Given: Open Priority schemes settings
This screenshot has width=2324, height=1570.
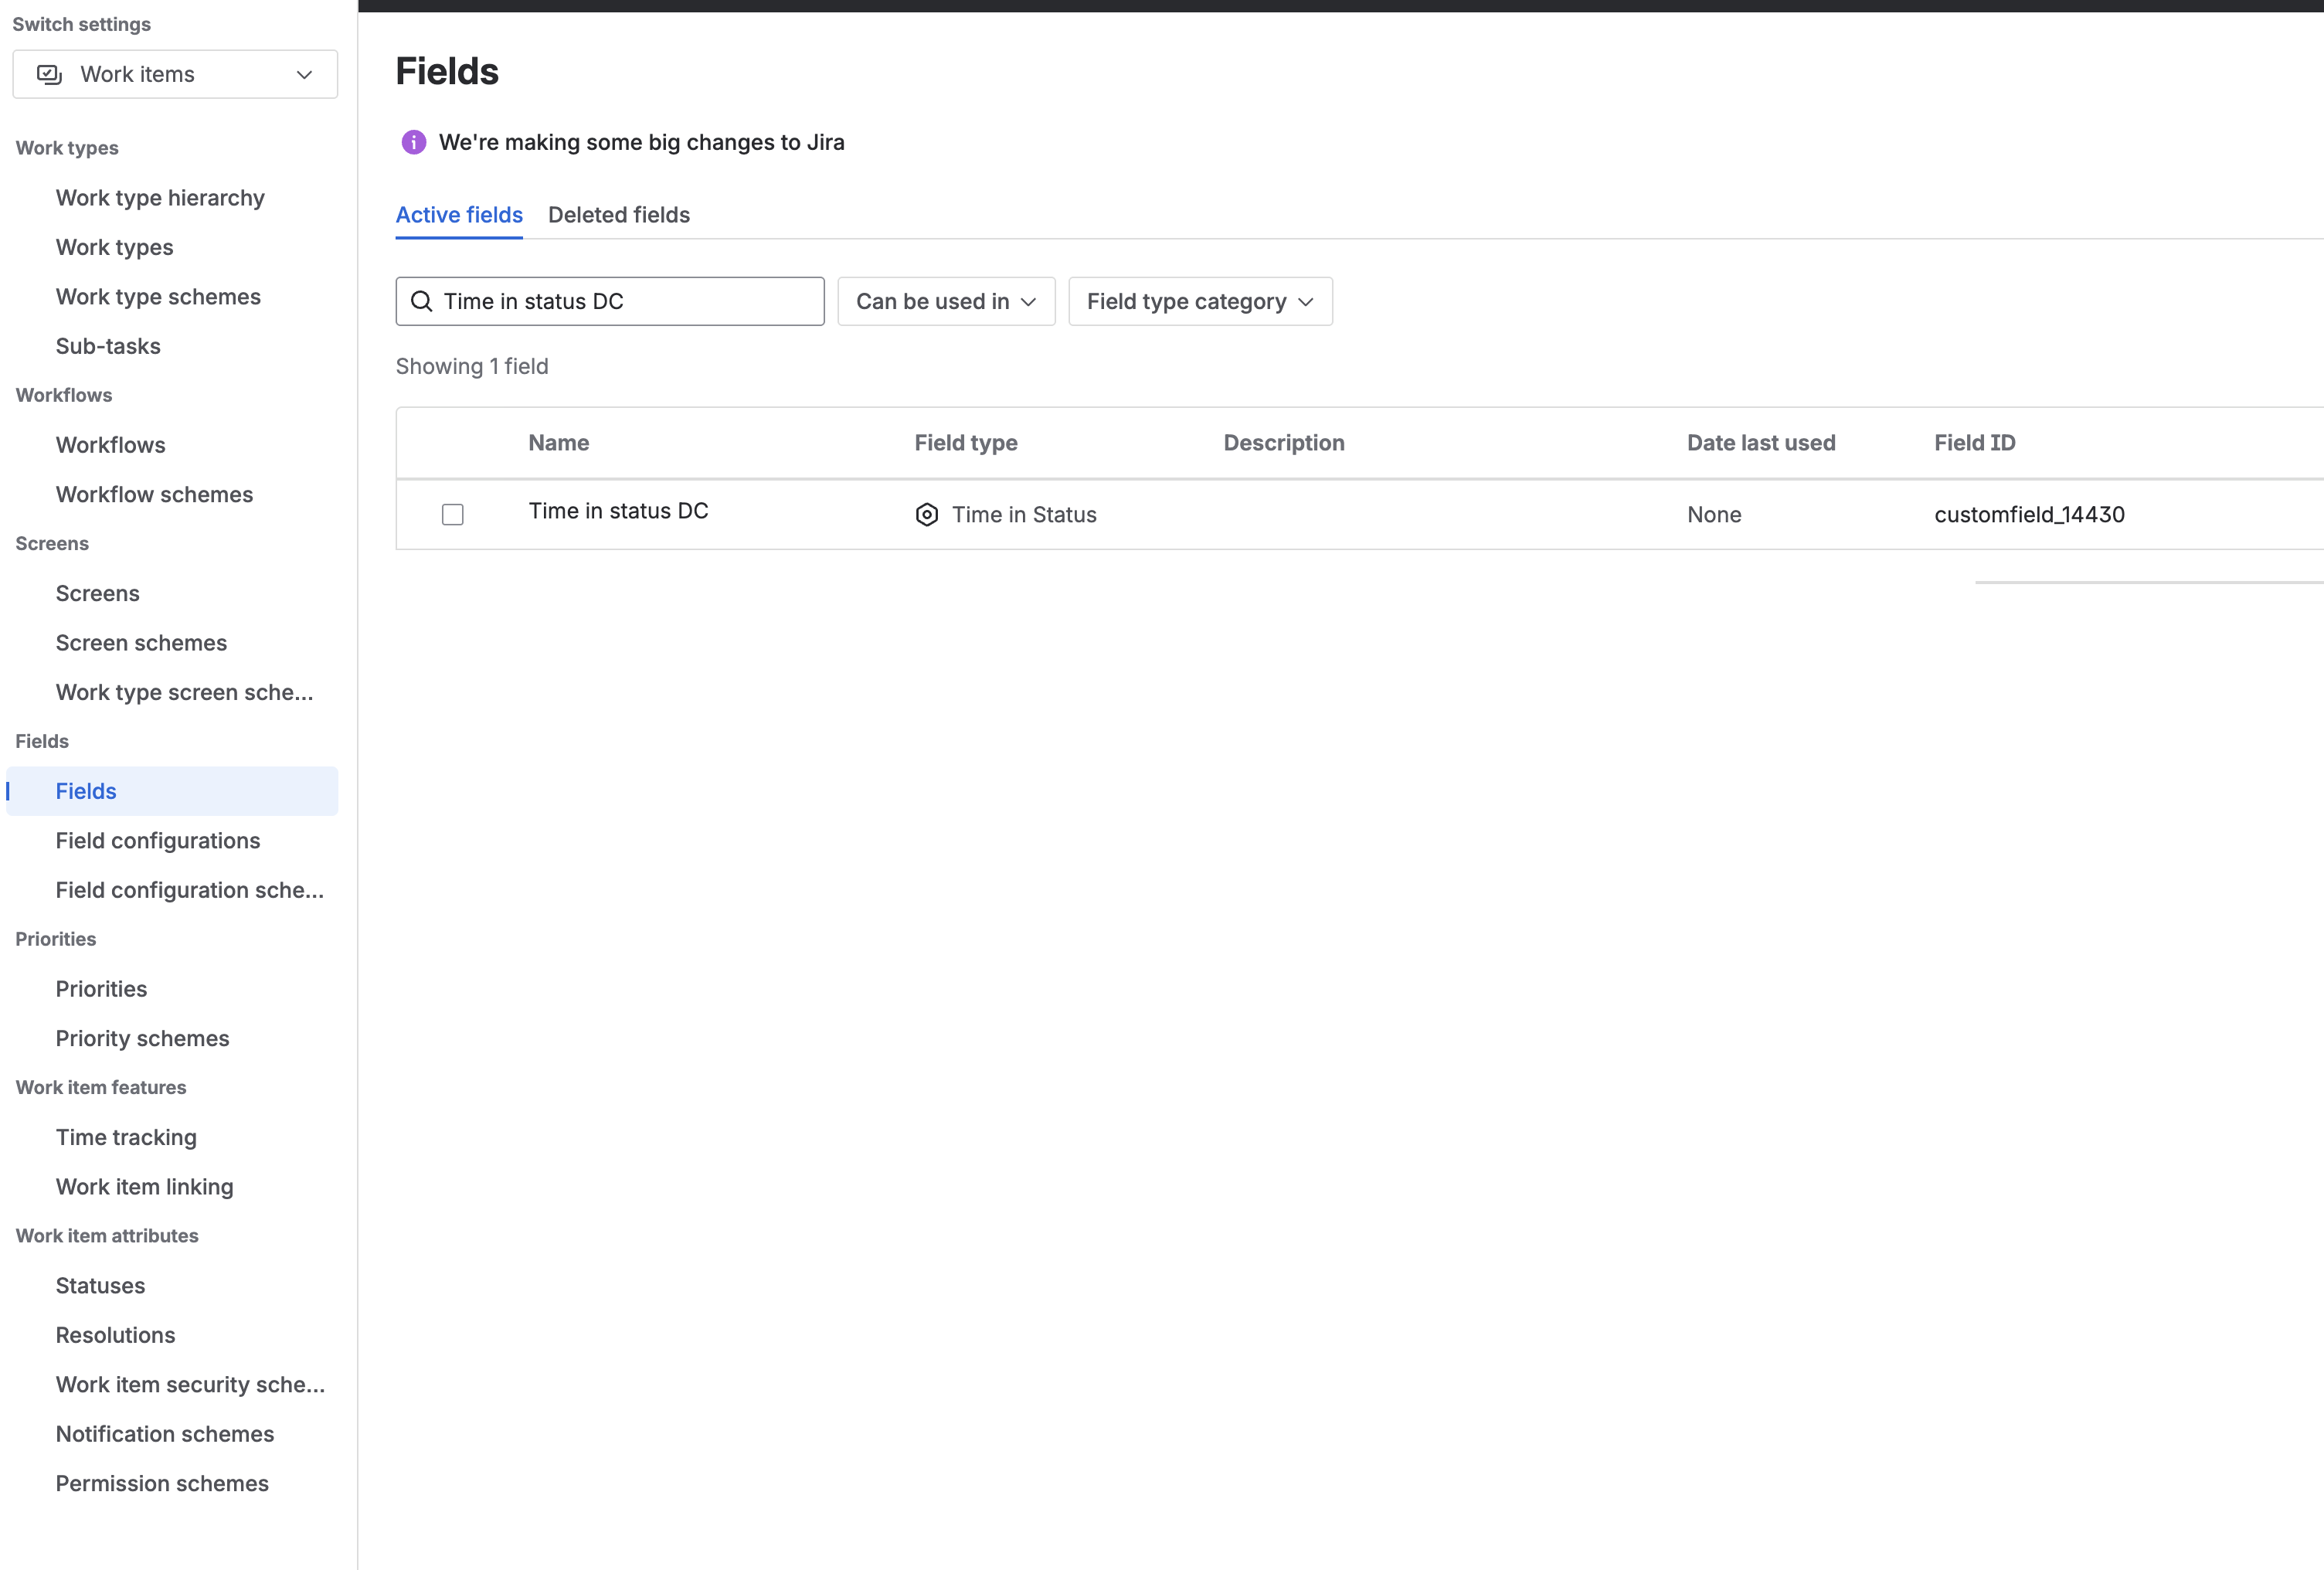Looking at the screenshot, I should tap(142, 1038).
